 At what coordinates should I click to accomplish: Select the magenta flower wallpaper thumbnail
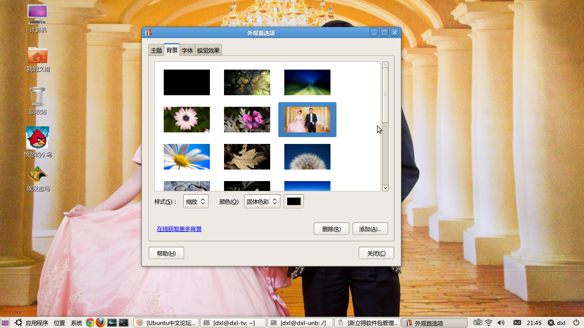pos(247,120)
